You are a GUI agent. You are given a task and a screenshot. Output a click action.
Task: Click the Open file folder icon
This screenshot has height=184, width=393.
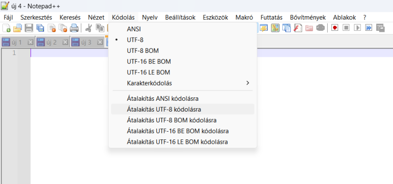(18, 28)
